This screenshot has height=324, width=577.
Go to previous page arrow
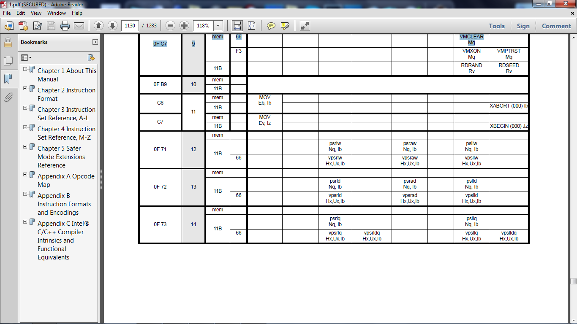98,26
